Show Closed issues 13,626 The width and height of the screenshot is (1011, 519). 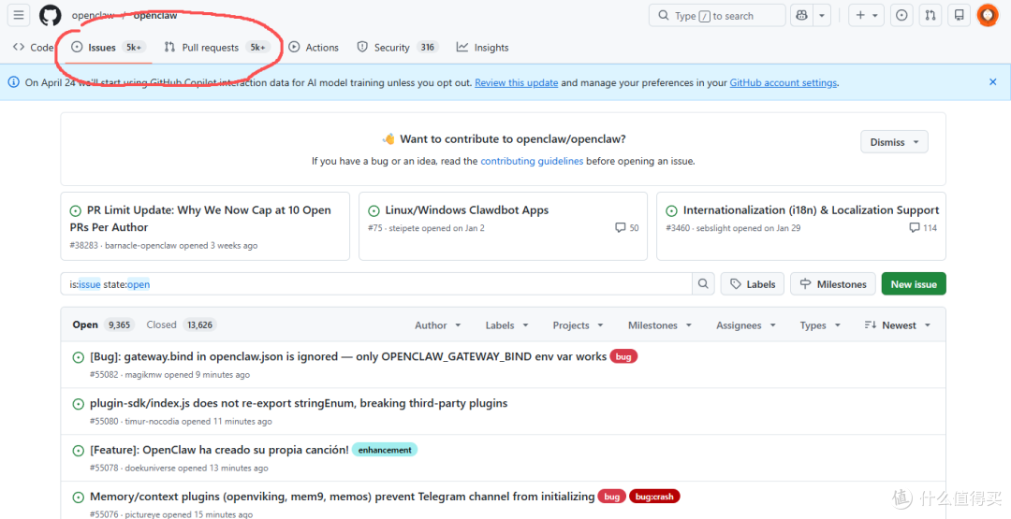(x=182, y=324)
